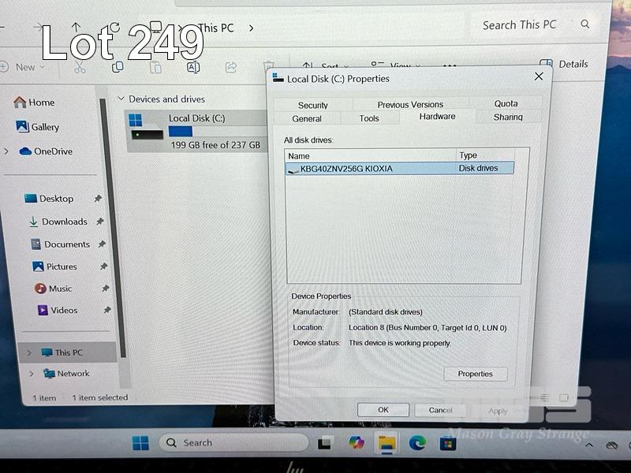Open Copilot from the taskbar
The height and width of the screenshot is (473, 631).
click(x=357, y=443)
